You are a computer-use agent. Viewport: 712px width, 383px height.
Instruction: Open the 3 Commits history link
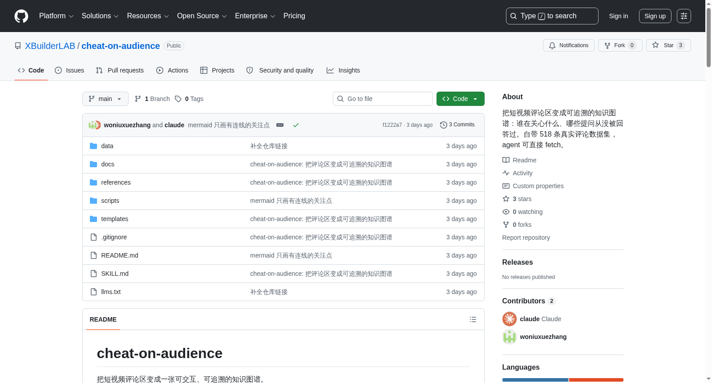tap(457, 125)
